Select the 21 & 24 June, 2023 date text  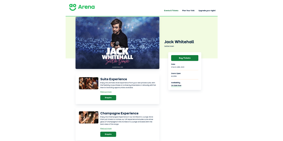click(178, 67)
